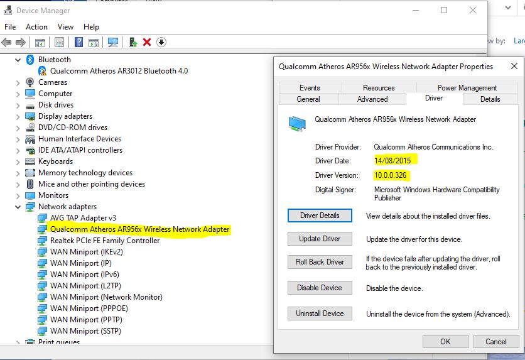Viewport: 525px width, 360px height.
Task: Open the File menu
Action: (10, 27)
